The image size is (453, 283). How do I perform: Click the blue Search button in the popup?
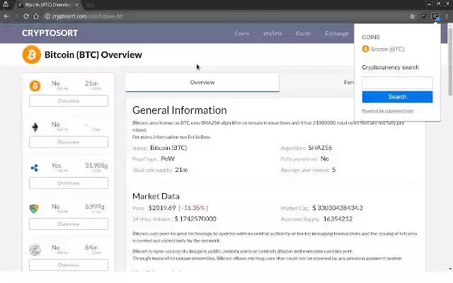click(397, 97)
